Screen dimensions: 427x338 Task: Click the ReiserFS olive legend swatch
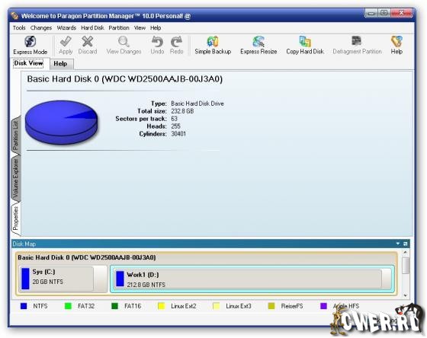[271, 306]
